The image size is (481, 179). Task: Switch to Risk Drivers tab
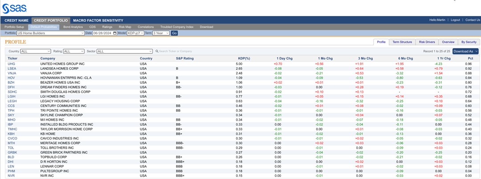click(427, 42)
